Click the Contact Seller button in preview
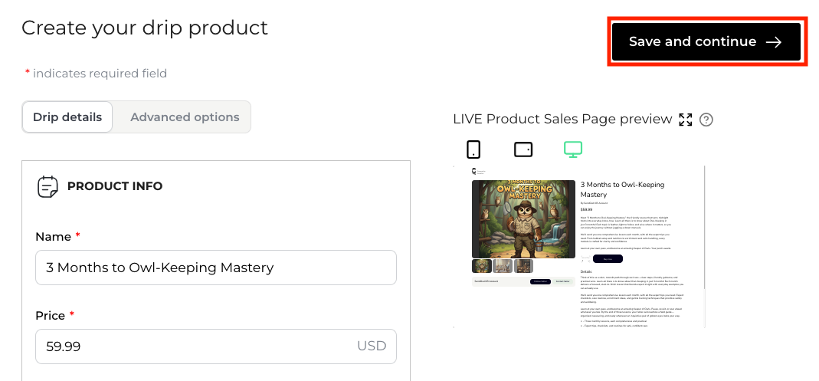The height and width of the screenshot is (381, 819). tap(563, 282)
